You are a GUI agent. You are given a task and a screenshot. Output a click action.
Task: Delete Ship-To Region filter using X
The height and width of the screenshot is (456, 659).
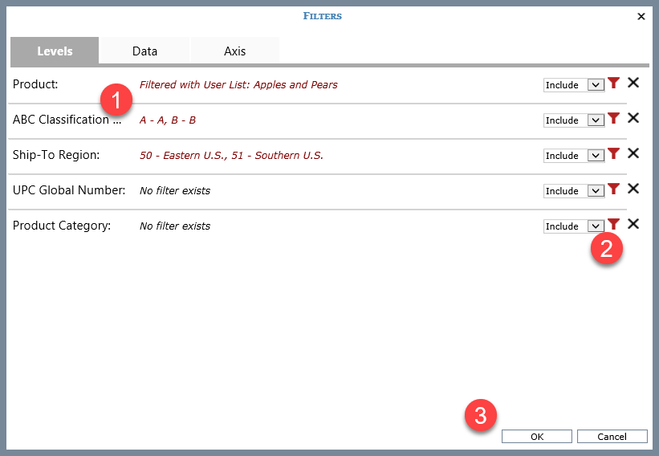[633, 153]
